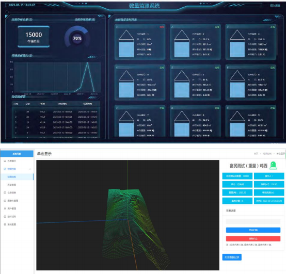Click the silo graphic in bin 5 card
Image resolution: width=286 pixels, height=274 pixels.
click(x=182, y=84)
